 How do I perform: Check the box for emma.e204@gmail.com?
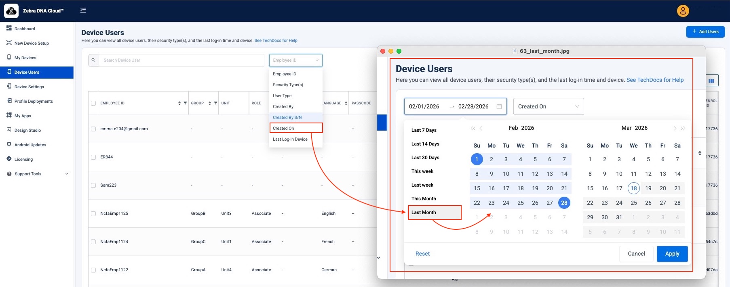(93, 129)
